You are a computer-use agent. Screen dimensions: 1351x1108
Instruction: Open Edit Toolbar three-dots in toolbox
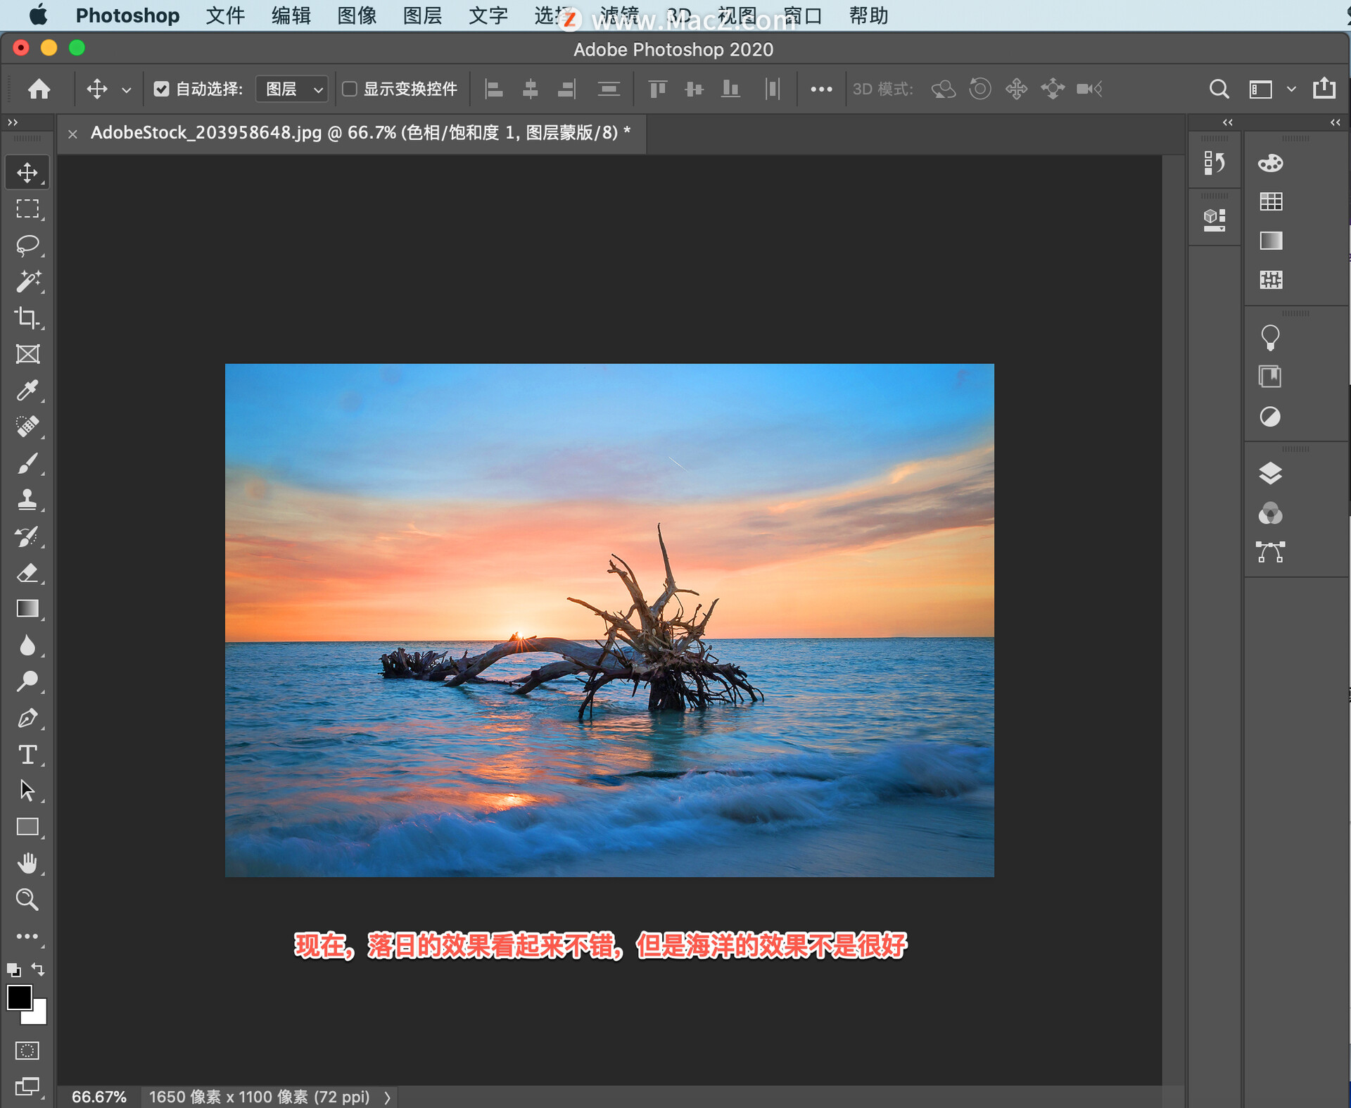[x=27, y=936]
